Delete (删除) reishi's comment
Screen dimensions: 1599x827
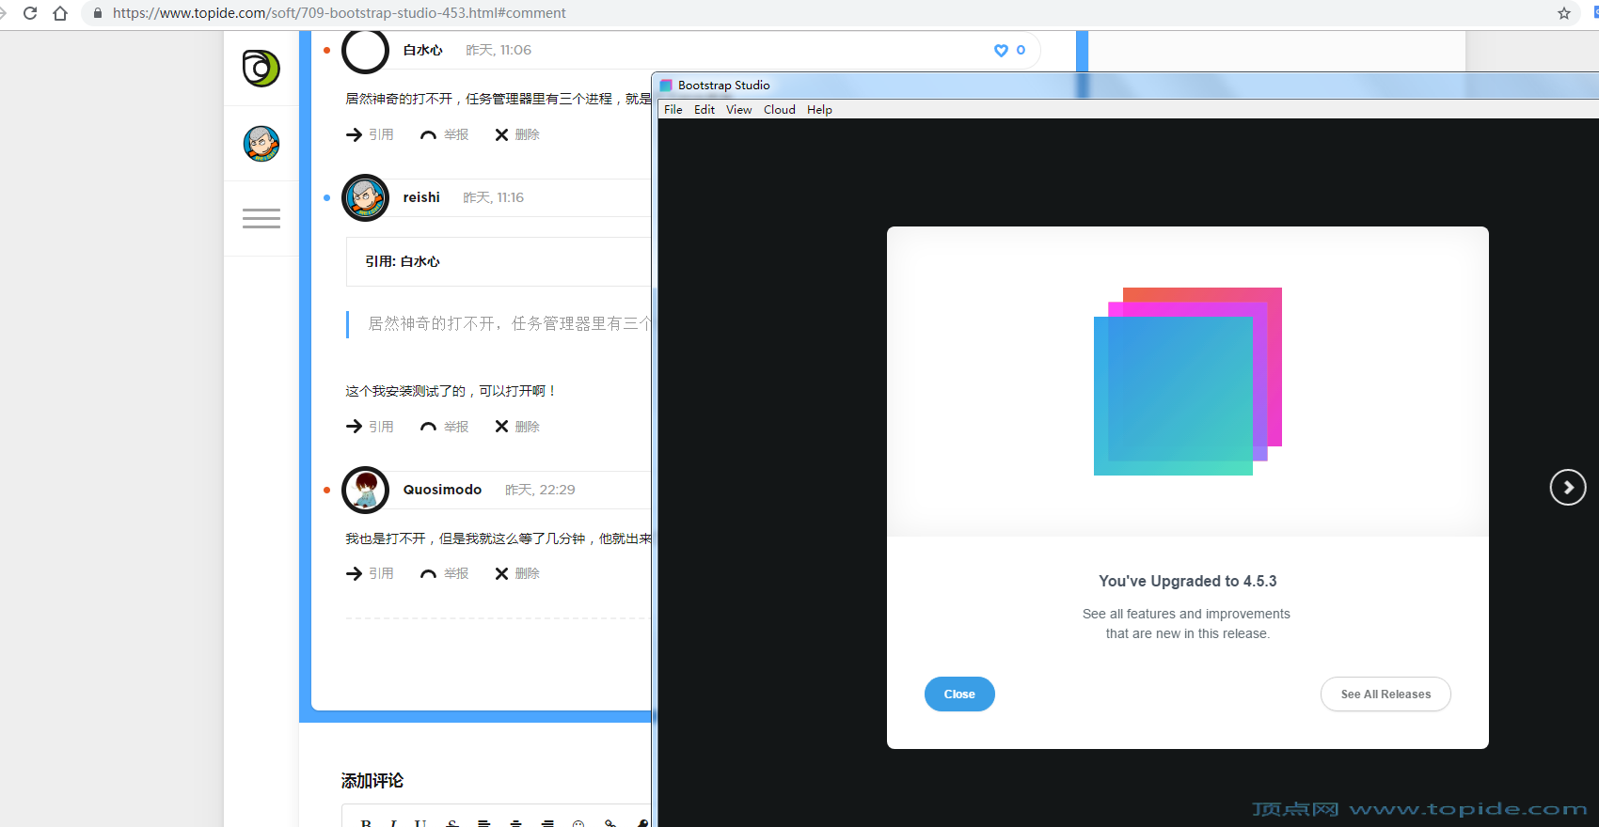point(517,427)
